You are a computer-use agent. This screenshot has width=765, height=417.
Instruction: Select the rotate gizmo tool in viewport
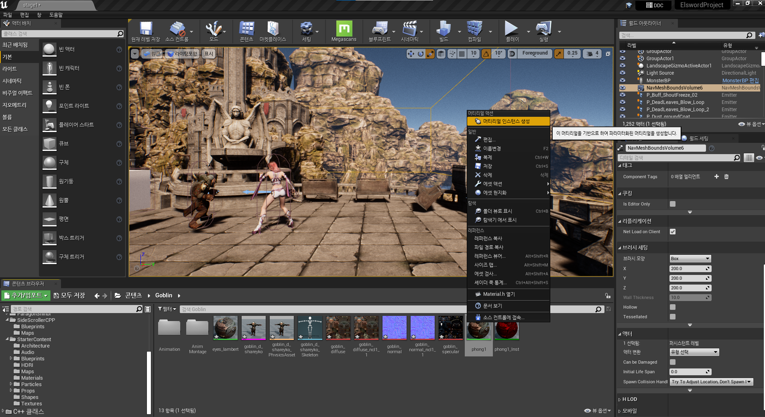point(420,54)
